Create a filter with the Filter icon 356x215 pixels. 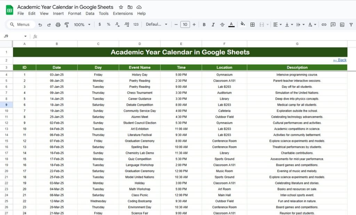pyautogui.click(x=351, y=25)
